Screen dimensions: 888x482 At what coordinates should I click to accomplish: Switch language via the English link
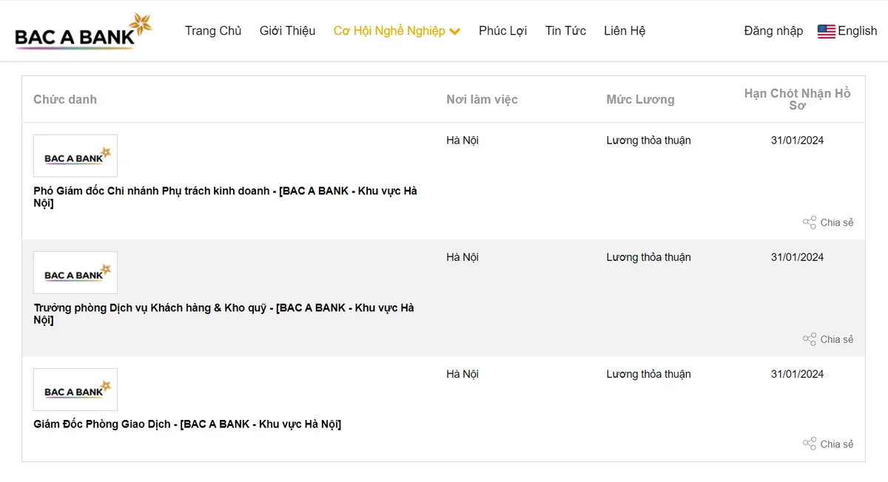pyautogui.click(x=858, y=31)
